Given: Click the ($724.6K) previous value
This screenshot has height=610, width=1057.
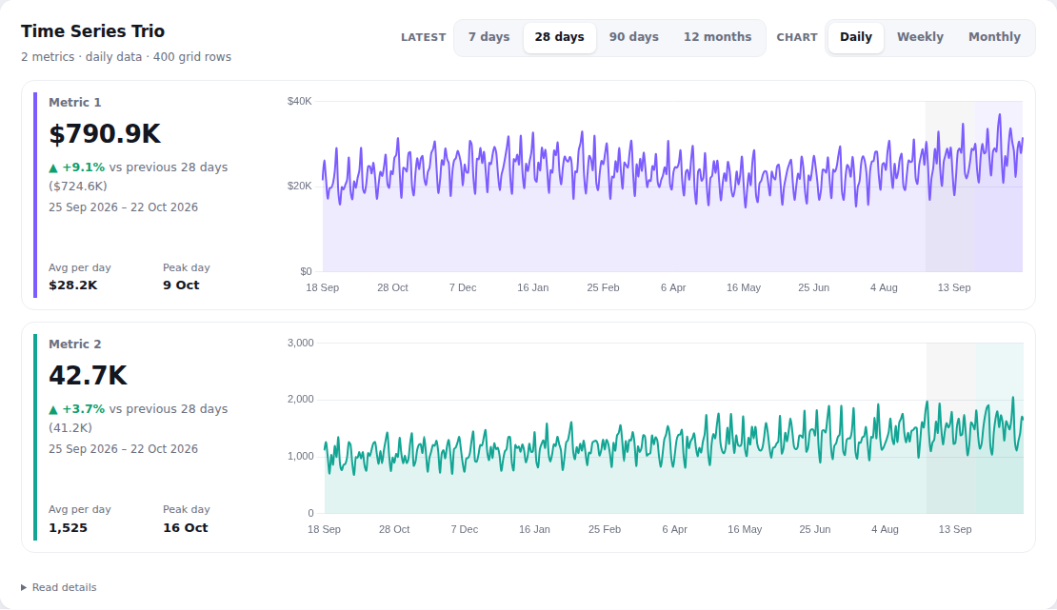Looking at the screenshot, I should coord(77,186).
